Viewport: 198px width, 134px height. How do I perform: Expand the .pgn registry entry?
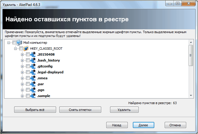click(22, 90)
